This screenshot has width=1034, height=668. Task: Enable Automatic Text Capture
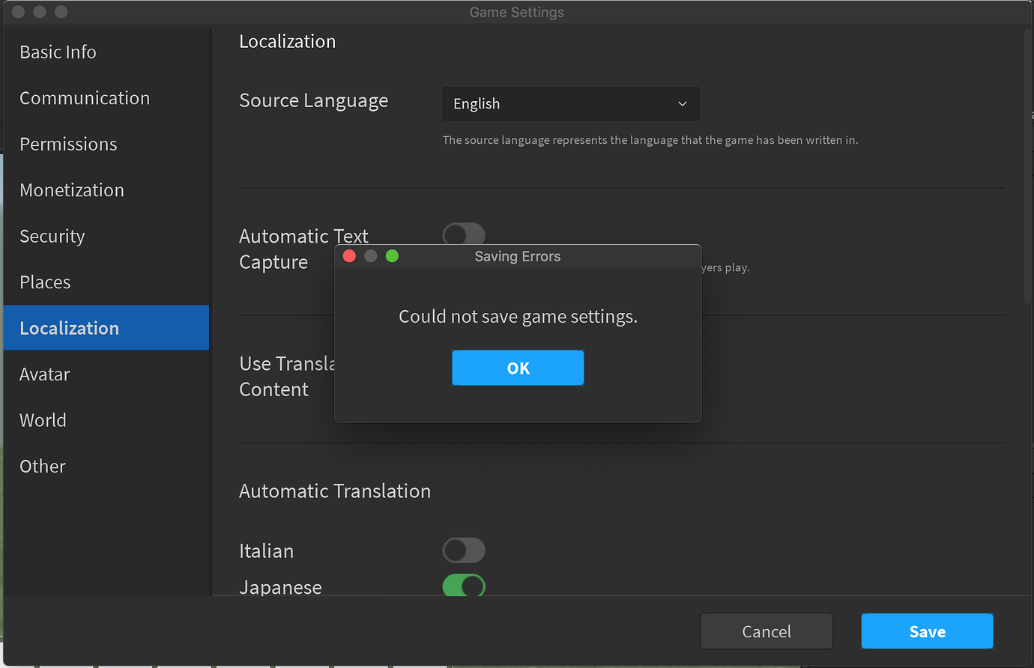[463, 234]
